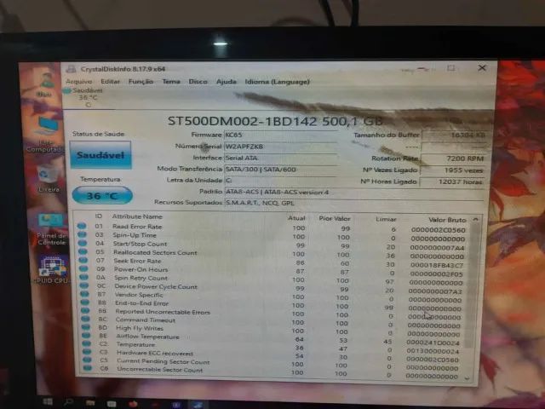Select the Power-On Hours attribute name
Image resolution: width=545 pixels, height=409 pixels.
(x=141, y=269)
